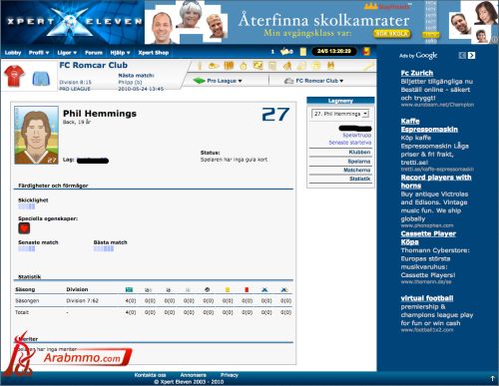The width and height of the screenshot is (499, 386).
Task: Open the books icon in club toolbar
Action: click(229, 66)
